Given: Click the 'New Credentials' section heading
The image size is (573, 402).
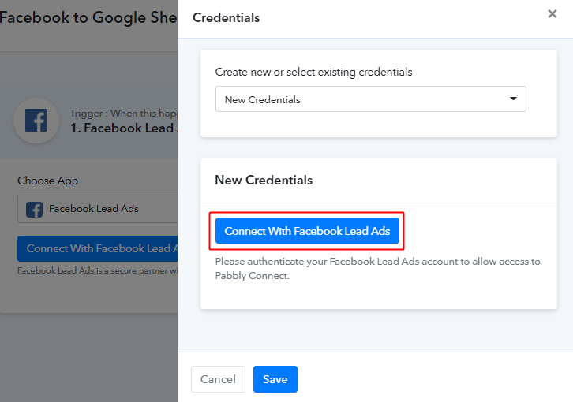Looking at the screenshot, I should click(x=264, y=180).
